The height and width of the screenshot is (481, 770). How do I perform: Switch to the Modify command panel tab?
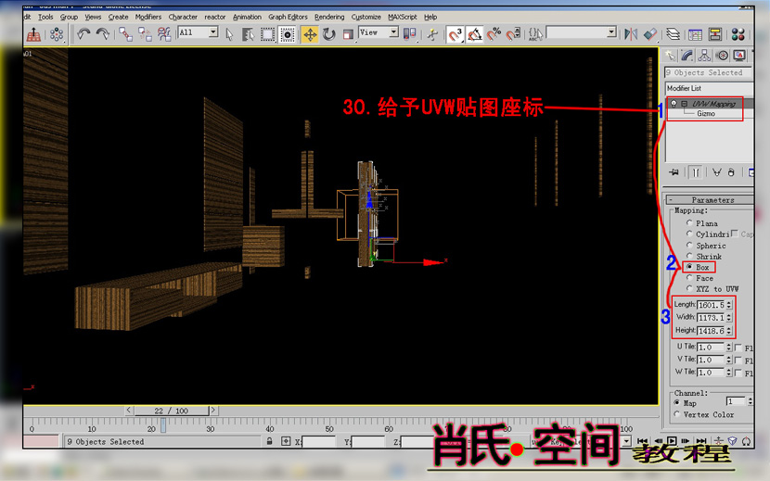(x=687, y=56)
